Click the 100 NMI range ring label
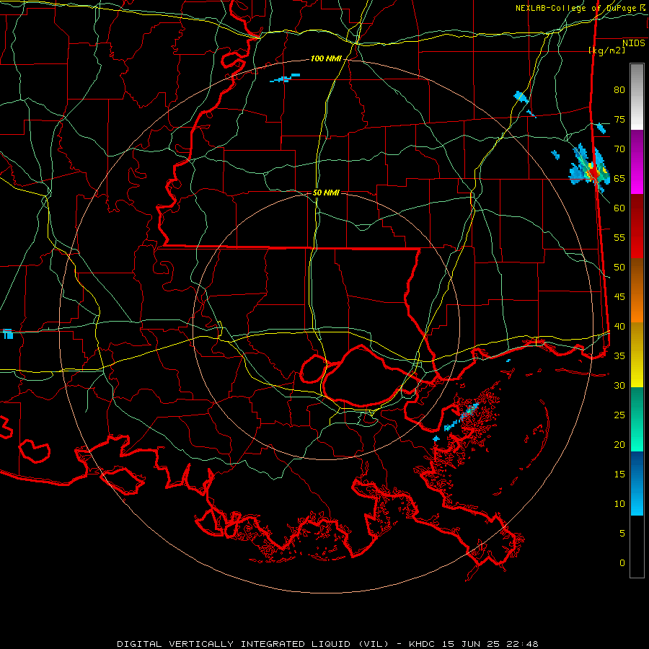 coord(326,59)
